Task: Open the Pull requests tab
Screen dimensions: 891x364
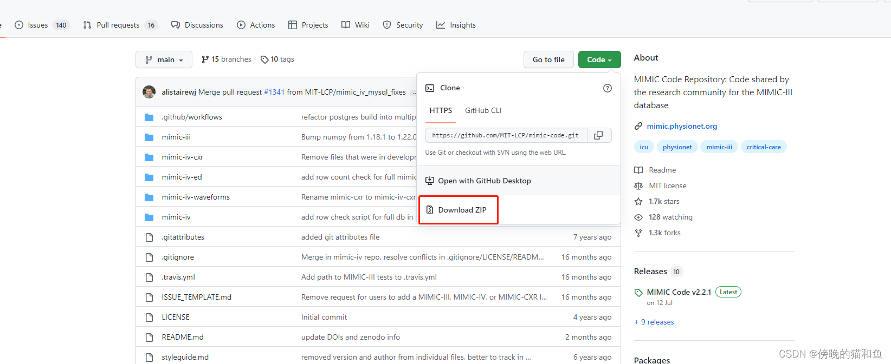Action: coord(120,25)
